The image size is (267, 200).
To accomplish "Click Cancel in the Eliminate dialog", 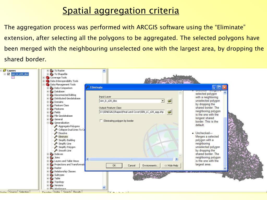I will [x=132, y=165].
